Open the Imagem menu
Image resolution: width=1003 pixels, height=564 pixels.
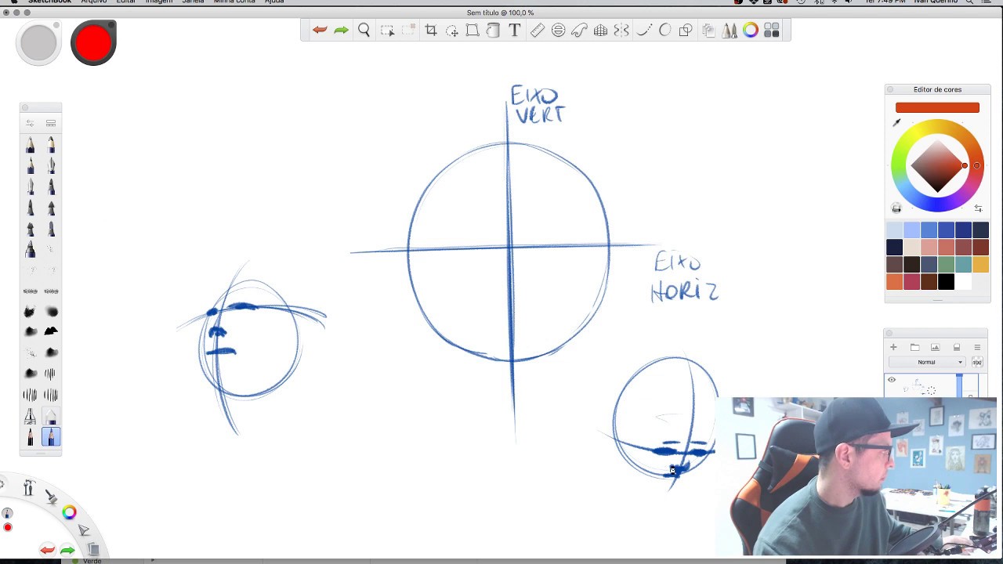(159, 2)
